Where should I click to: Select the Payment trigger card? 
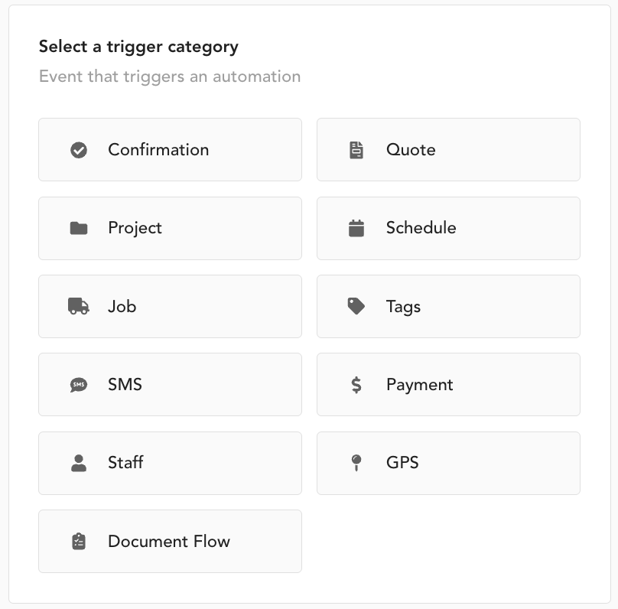(448, 385)
